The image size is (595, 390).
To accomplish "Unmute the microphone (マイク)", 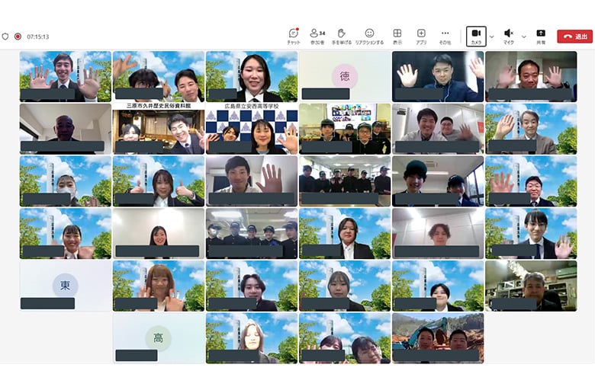I will tap(509, 37).
